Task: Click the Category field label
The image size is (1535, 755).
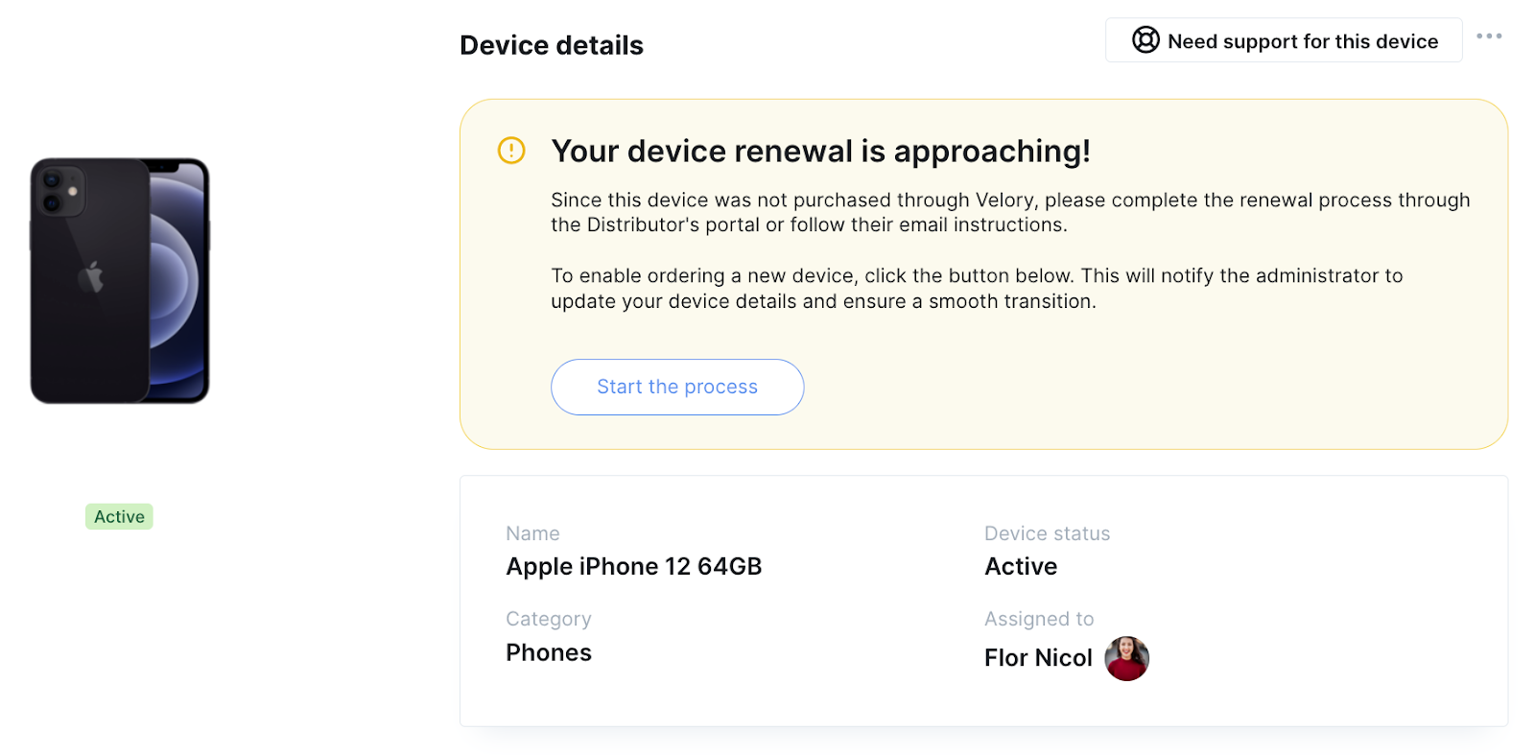Action: 549,620
